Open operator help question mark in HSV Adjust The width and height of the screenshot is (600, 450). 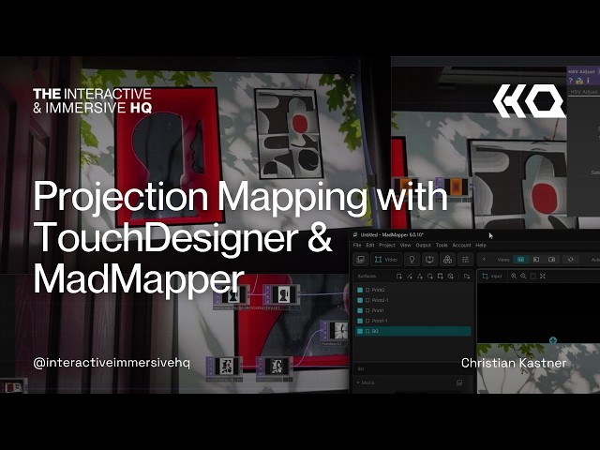point(571,81)
